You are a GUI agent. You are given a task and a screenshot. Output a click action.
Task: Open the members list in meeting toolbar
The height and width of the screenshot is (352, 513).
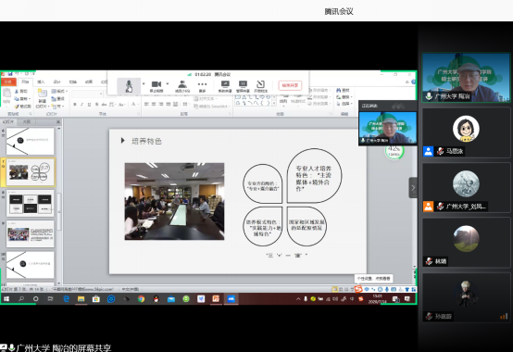(182, 86)
